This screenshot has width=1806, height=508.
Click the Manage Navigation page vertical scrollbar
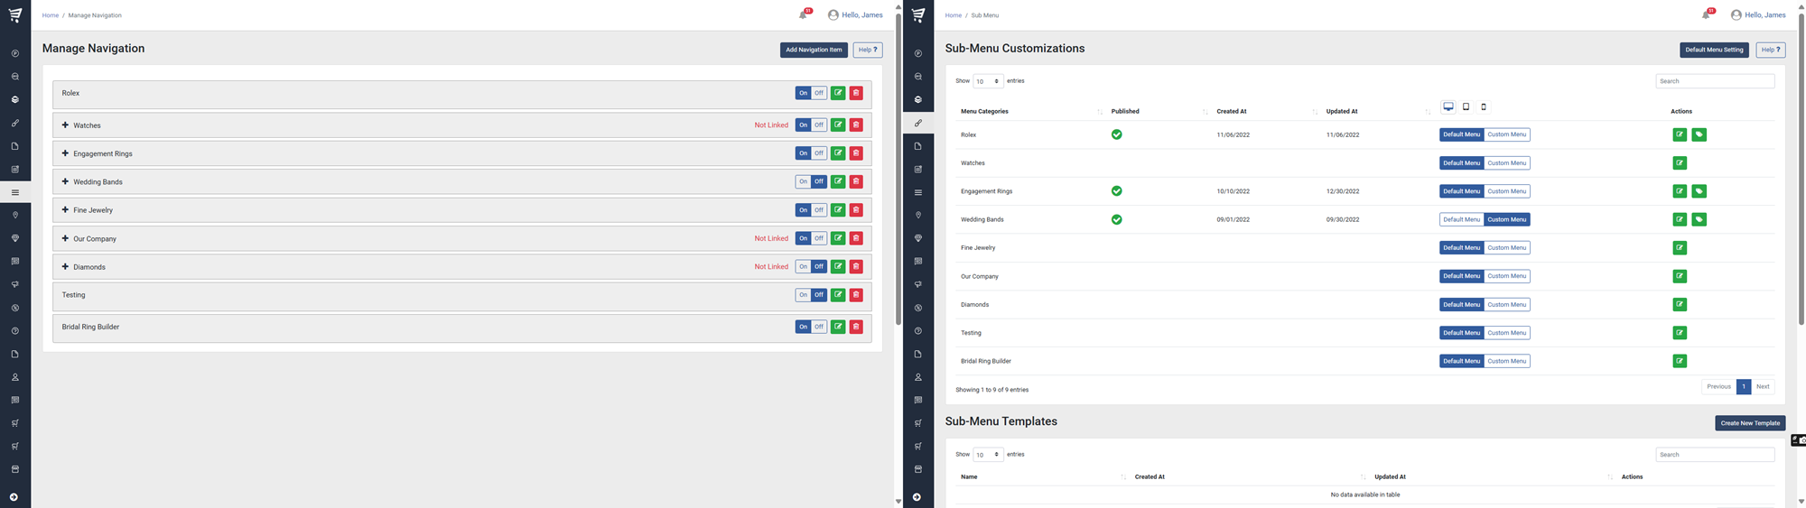[898, 162]
